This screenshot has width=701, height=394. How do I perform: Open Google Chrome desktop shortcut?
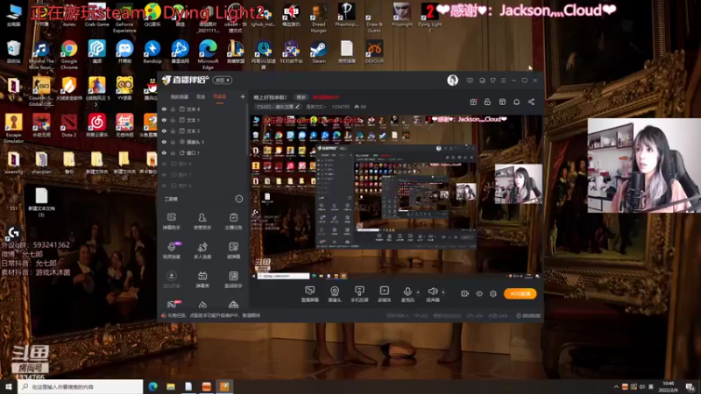tap(69, 54)
